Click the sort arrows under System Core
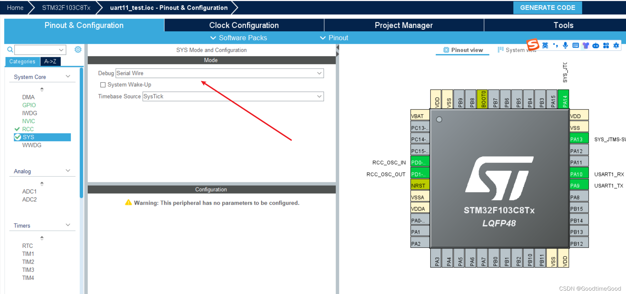The image size is (626, 294). click(42, 89)
